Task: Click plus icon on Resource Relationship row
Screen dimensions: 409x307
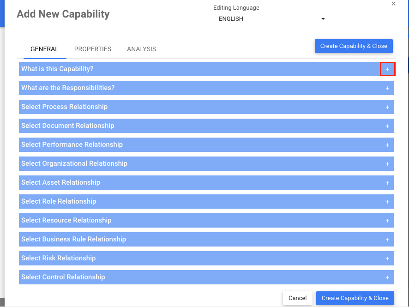Action: click(387, 221)
